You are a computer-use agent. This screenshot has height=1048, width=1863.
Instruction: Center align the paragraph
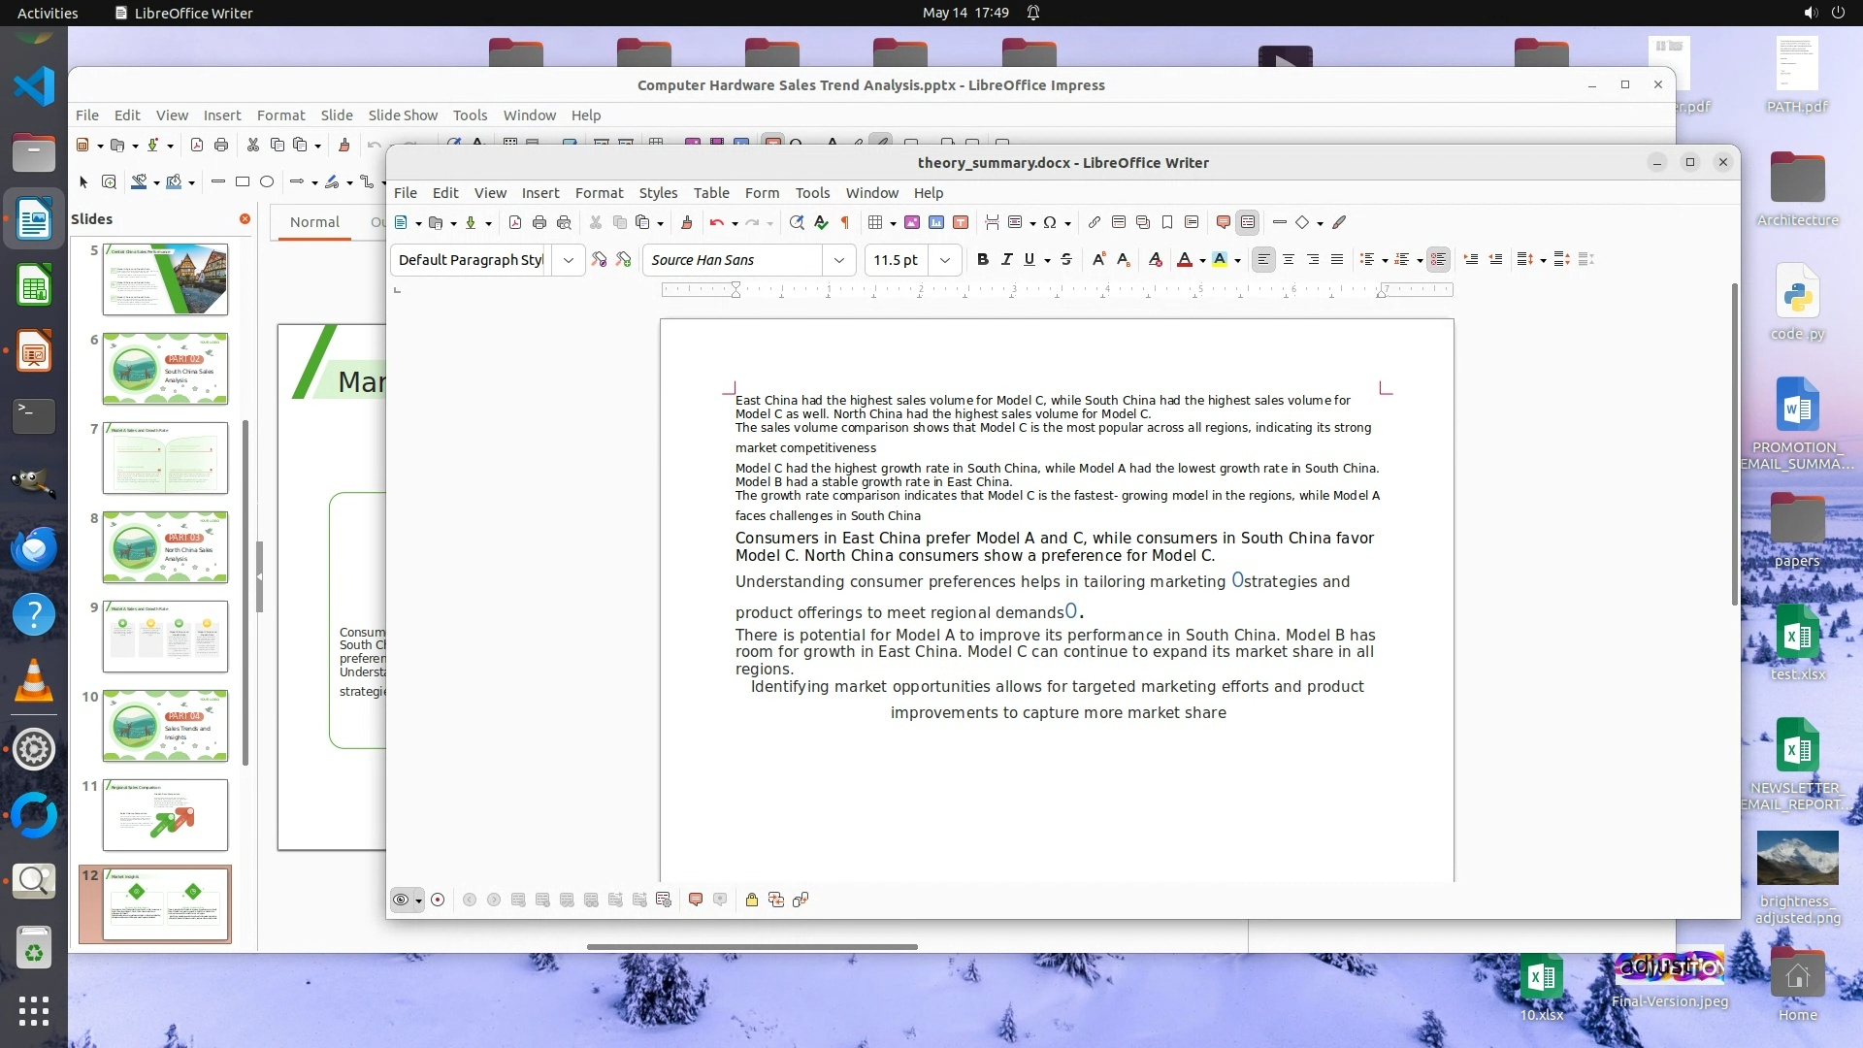click(1288, 259)
